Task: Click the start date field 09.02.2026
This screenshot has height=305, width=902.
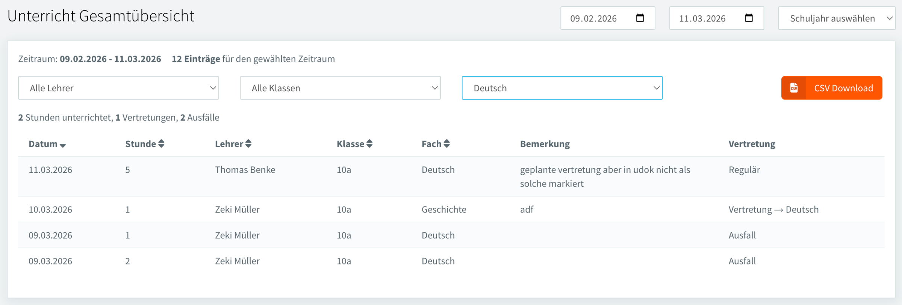Action: tap(593, 18)
